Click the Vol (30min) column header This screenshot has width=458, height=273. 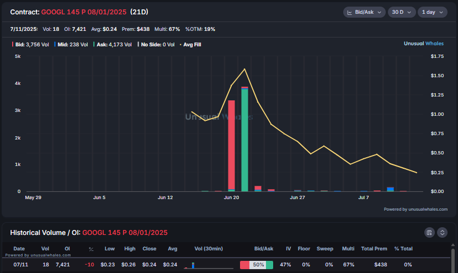[x=209, y=249]
